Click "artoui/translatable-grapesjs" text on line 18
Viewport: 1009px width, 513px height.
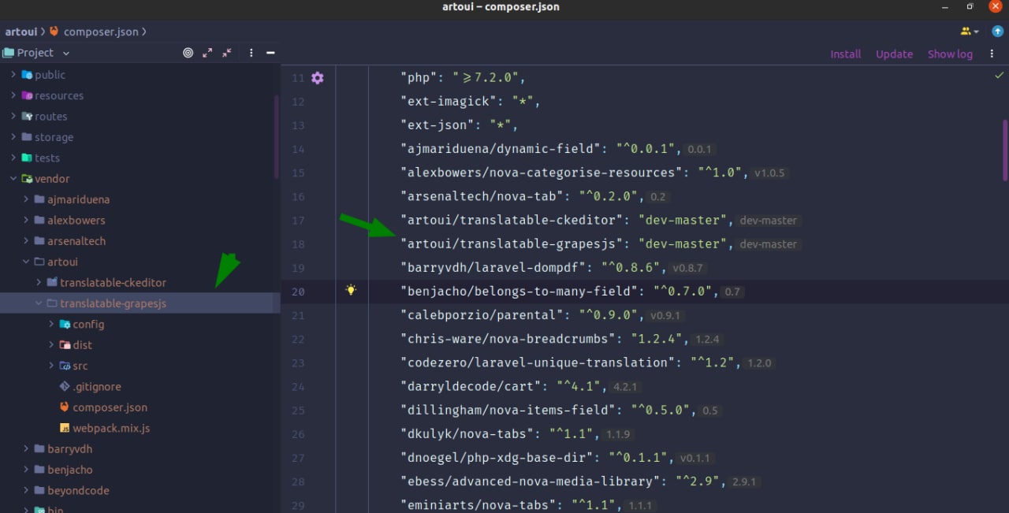point(512,243)
